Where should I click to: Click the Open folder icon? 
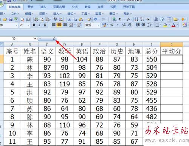click(x=5, y=19)
